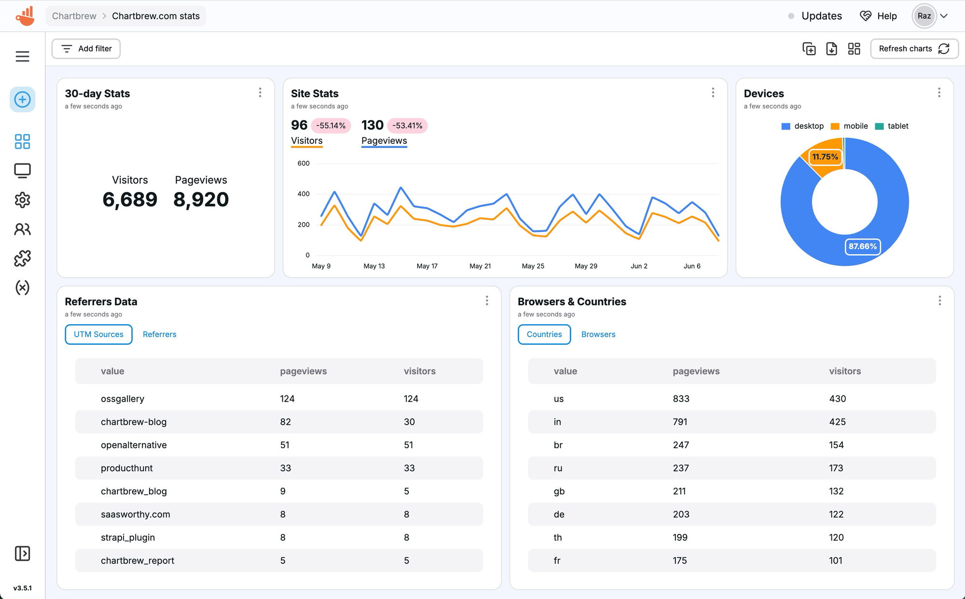Click the export report download icon
Screen dimensions: 965x599
click(831, 48)
